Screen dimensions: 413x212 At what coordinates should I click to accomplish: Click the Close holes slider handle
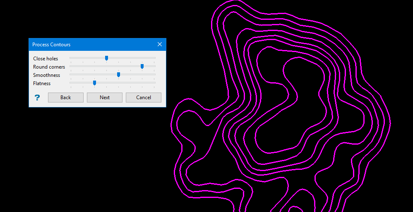click(x=106, y=58)
